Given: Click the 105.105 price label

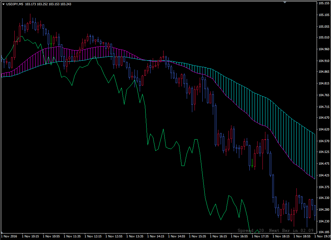Looking at the screenshot, I should pyautogui.click(x=324, y=15).
